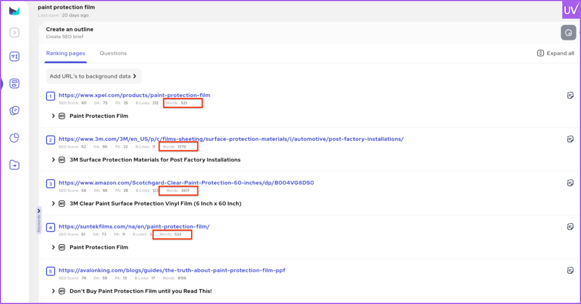The image size is (581, 304).
Task: Open the folder export sidebar icon
Action: (x=15, y=165)
